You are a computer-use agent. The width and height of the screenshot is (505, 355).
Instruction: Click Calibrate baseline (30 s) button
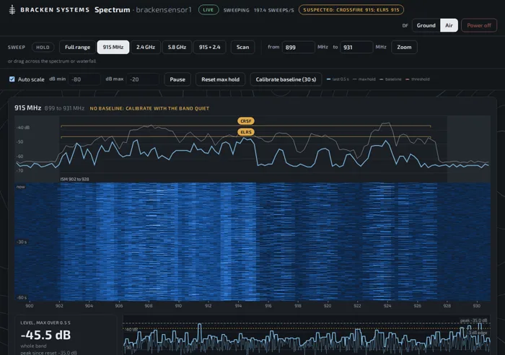pyautogui.click(x=286, y=79)
